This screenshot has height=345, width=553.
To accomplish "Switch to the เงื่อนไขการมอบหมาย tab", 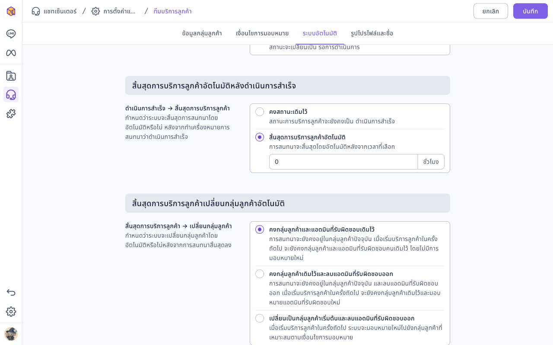I will point(262,33).
